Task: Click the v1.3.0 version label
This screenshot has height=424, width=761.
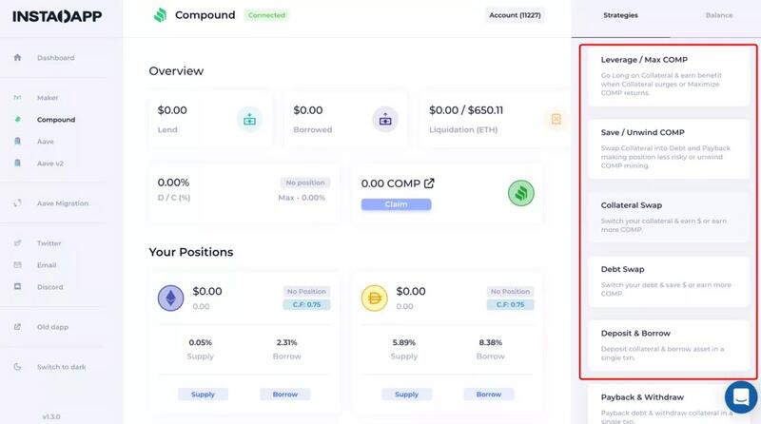Action: pos(51,416)
